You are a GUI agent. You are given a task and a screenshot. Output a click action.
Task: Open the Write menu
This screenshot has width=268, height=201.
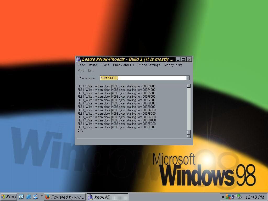point(93,65)
